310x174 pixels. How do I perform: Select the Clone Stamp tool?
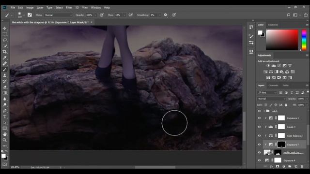4,75
